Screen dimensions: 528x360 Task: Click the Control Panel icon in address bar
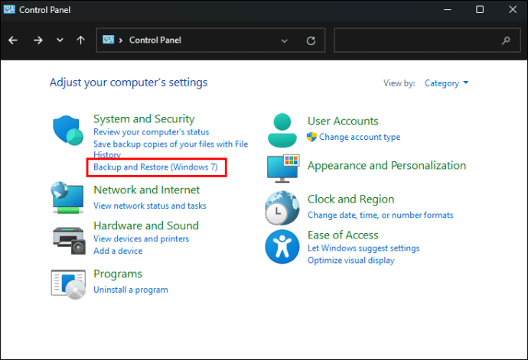pyautogui.click(x=108, y=40)
